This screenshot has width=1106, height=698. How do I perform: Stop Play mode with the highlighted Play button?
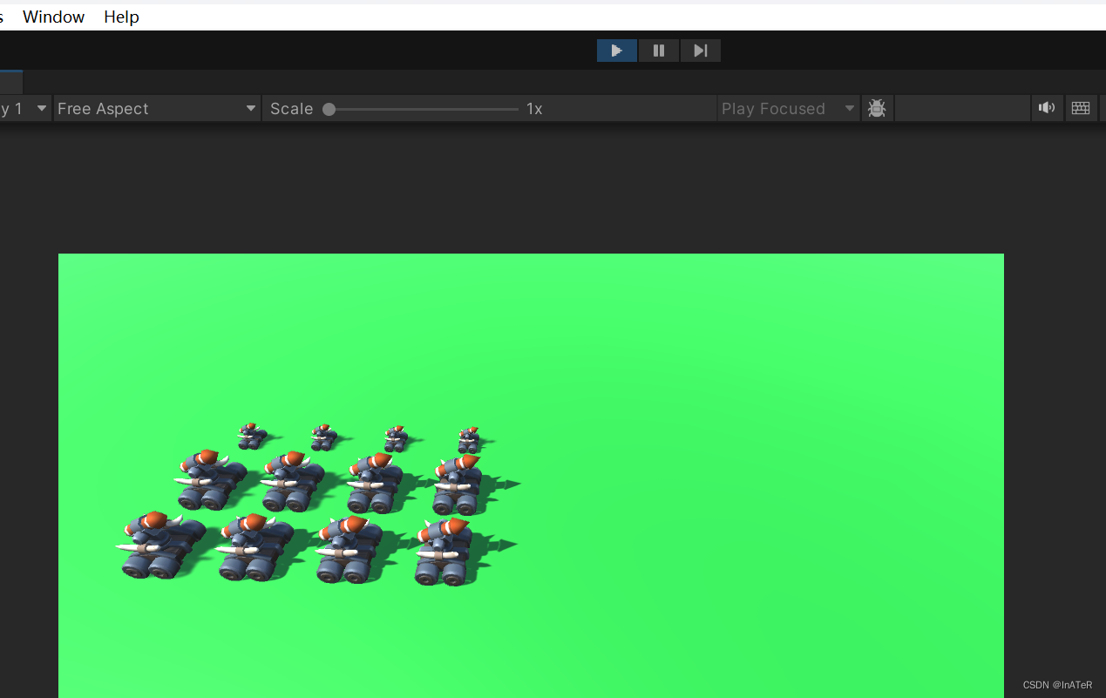pos(616,50)
